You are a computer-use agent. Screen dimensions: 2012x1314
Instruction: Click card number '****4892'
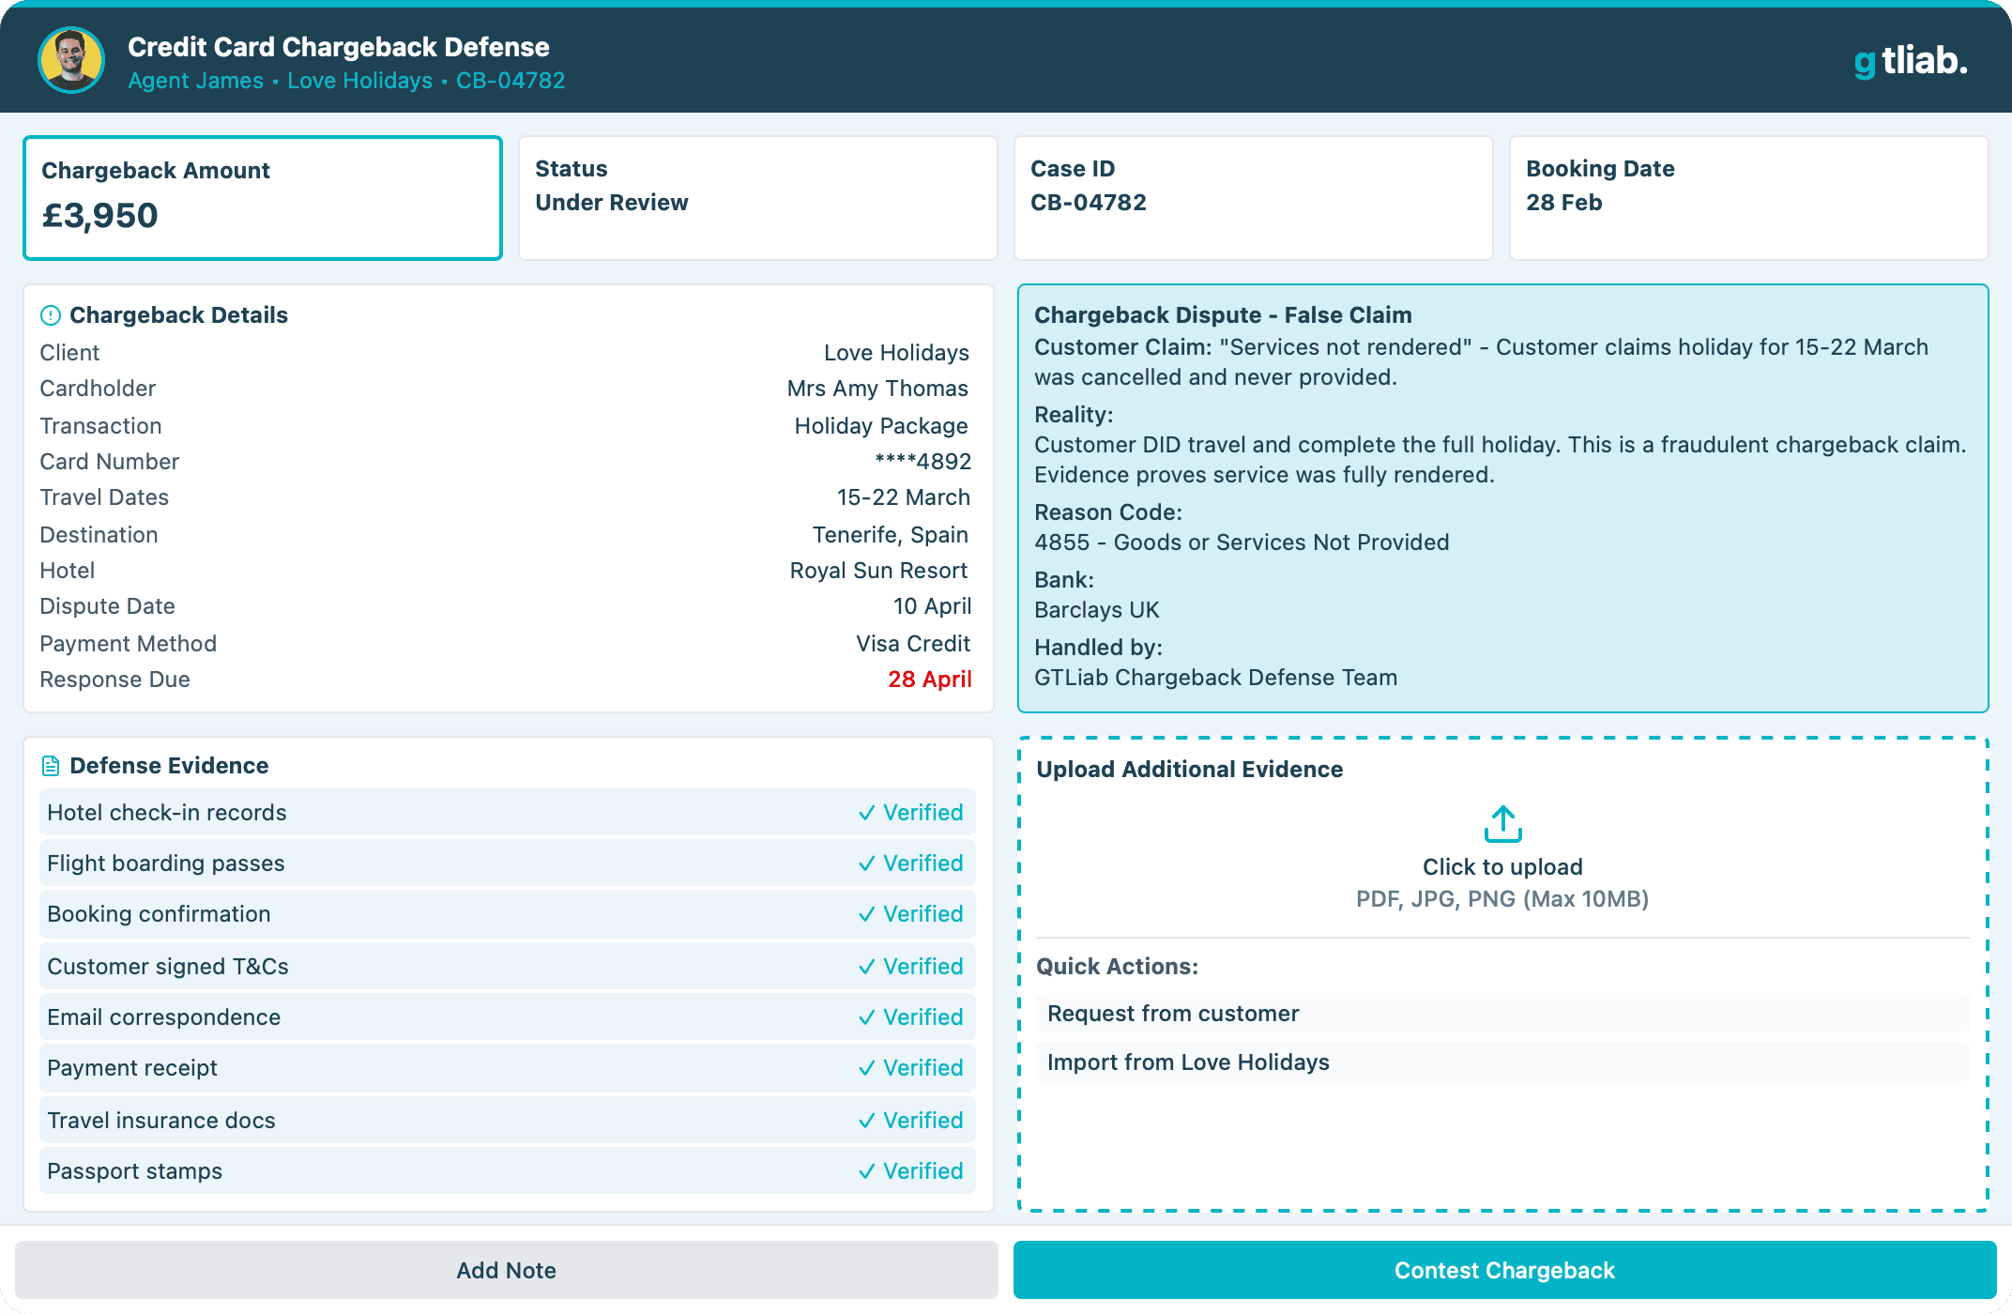pos(923,462)
